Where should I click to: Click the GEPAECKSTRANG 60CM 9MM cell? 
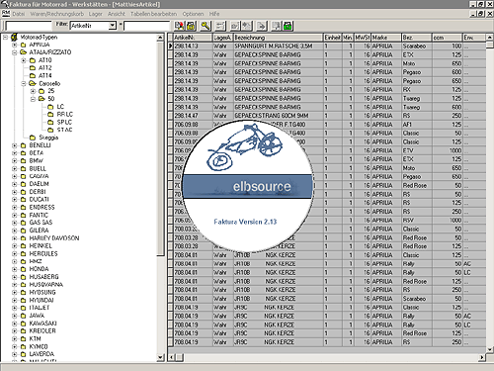click(278, 116)
